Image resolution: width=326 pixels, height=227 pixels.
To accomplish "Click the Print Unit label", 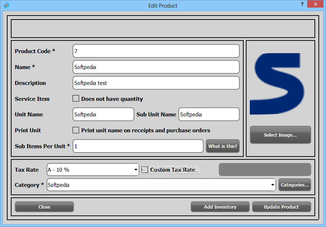I will pyautogui.click(x=28, y=130).
